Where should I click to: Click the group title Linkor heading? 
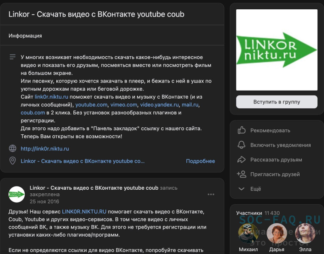(96, 14)
